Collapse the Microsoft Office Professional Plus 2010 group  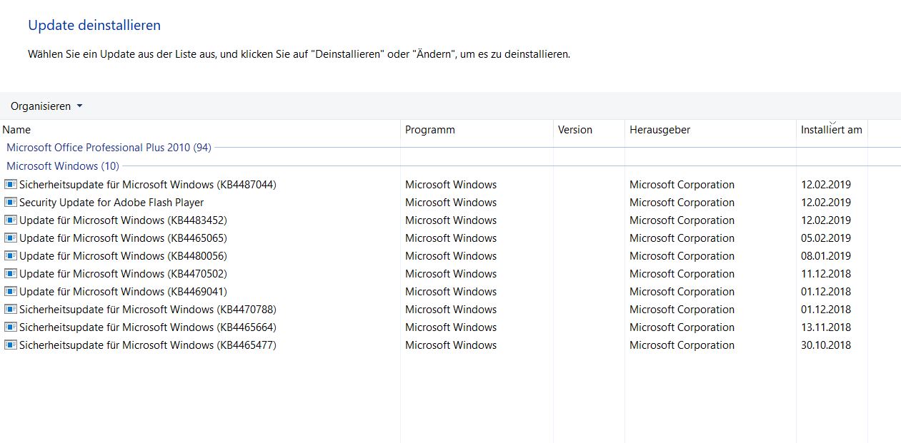109,148
